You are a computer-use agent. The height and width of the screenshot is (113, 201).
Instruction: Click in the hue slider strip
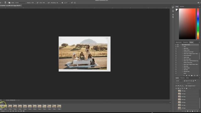(198, 24)
